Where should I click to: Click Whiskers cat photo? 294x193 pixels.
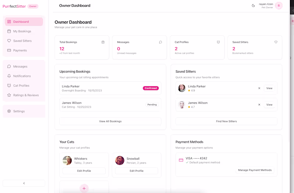pos(67,161)
